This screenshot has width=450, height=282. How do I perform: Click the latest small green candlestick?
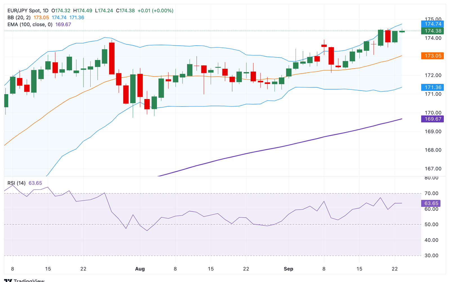coord(402,31)
